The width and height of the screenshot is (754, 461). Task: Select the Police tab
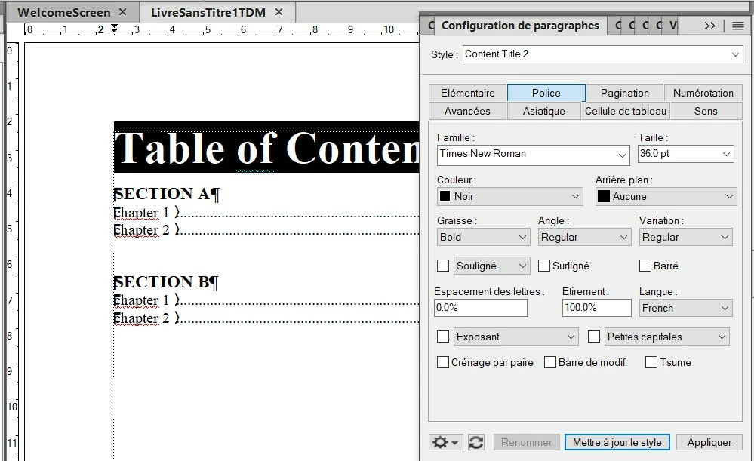(x=546, y=93)
